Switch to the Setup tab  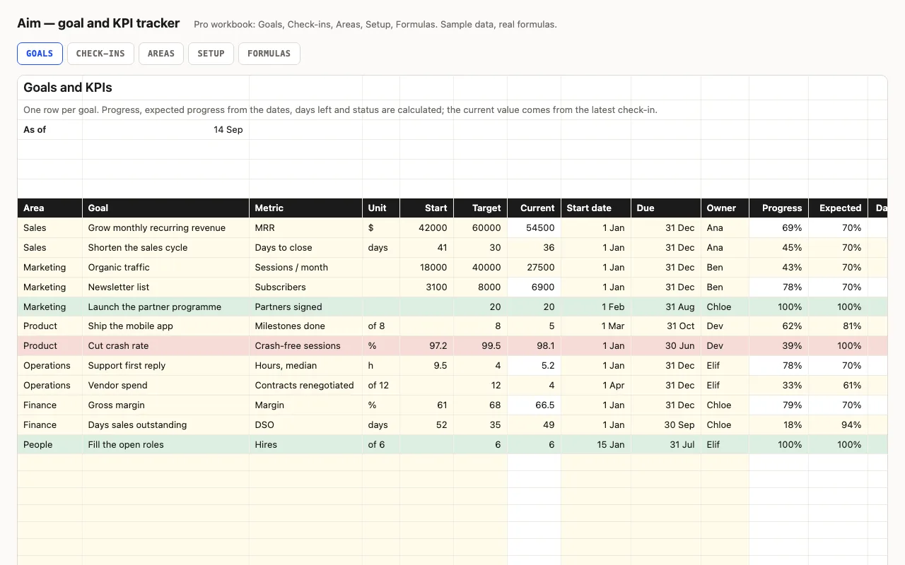point(211,54)
